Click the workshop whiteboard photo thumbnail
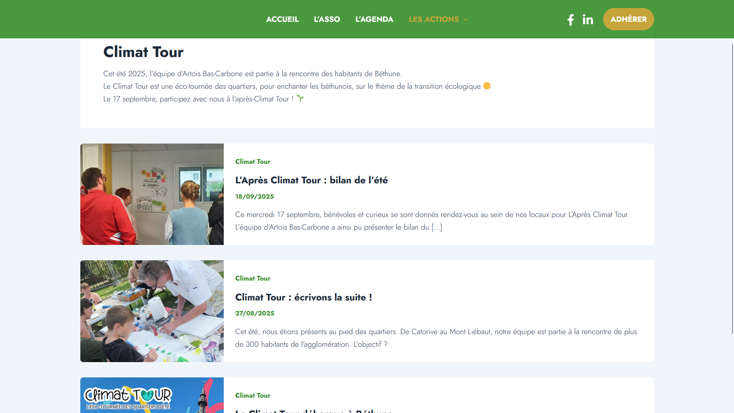 click(x=152, y=194)
